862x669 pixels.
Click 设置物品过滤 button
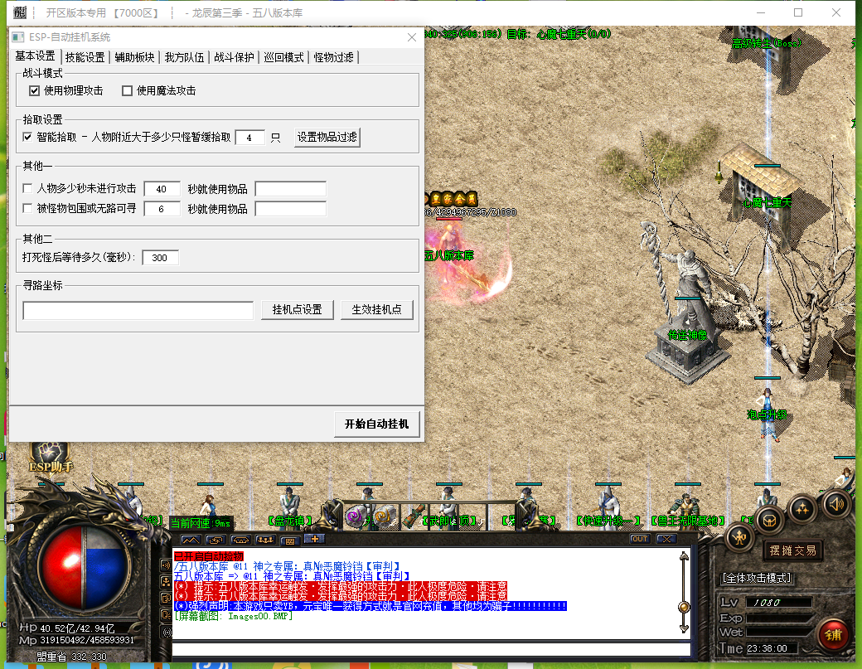tap(327, 138)
